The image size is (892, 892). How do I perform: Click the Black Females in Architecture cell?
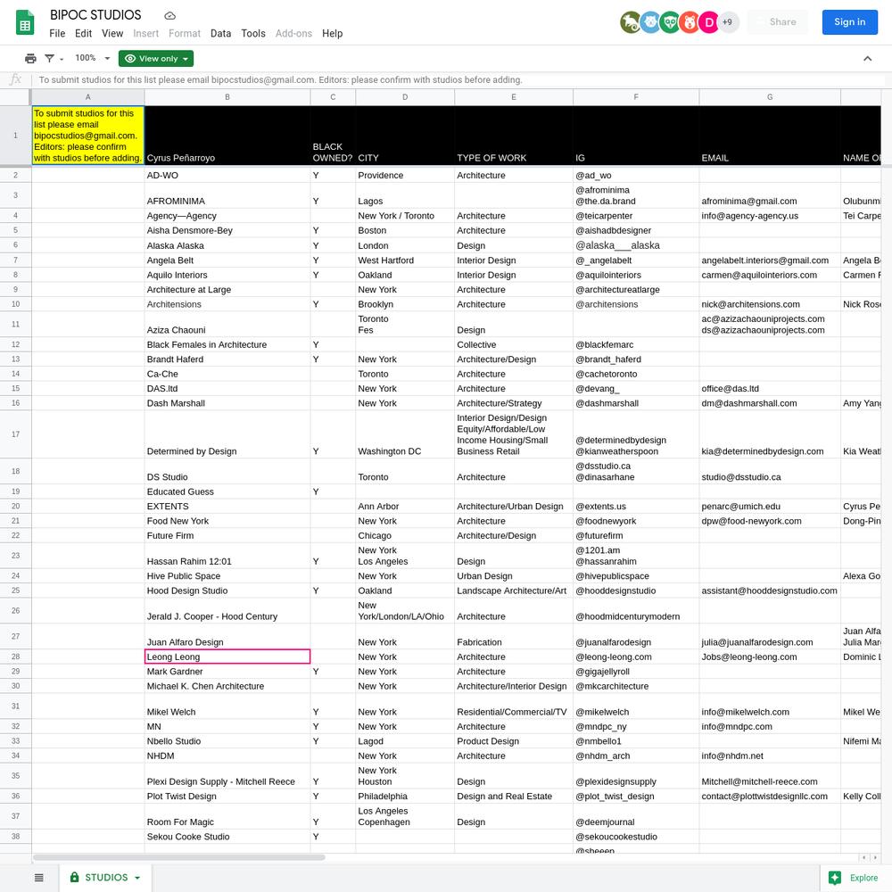[227, 344]
